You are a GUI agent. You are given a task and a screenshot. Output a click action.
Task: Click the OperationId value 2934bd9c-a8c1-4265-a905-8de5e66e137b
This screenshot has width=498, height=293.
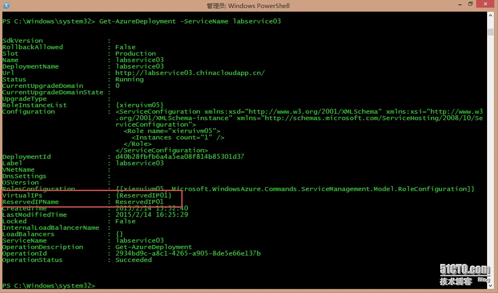(x=188, y=254)
